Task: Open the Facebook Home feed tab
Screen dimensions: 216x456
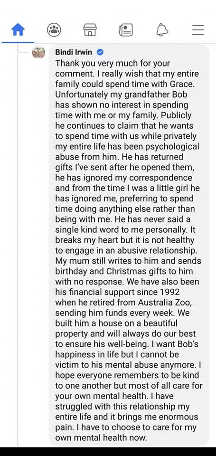Action: click(18, 30)
